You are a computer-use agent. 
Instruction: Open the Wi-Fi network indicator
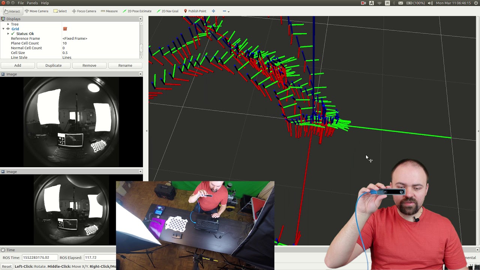(379, 3)
